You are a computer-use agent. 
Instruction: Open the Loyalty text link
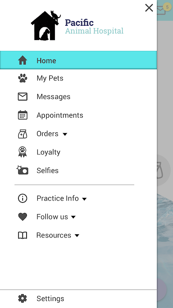[x=48, y=152]
